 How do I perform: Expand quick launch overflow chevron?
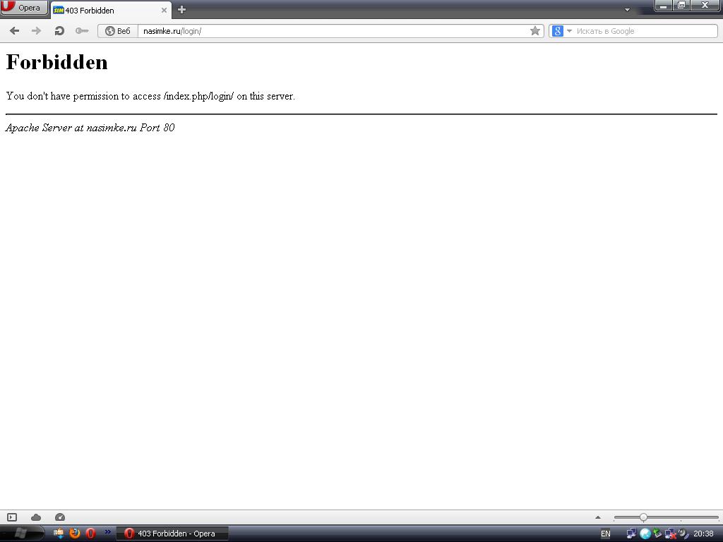(x=107, y=532)
